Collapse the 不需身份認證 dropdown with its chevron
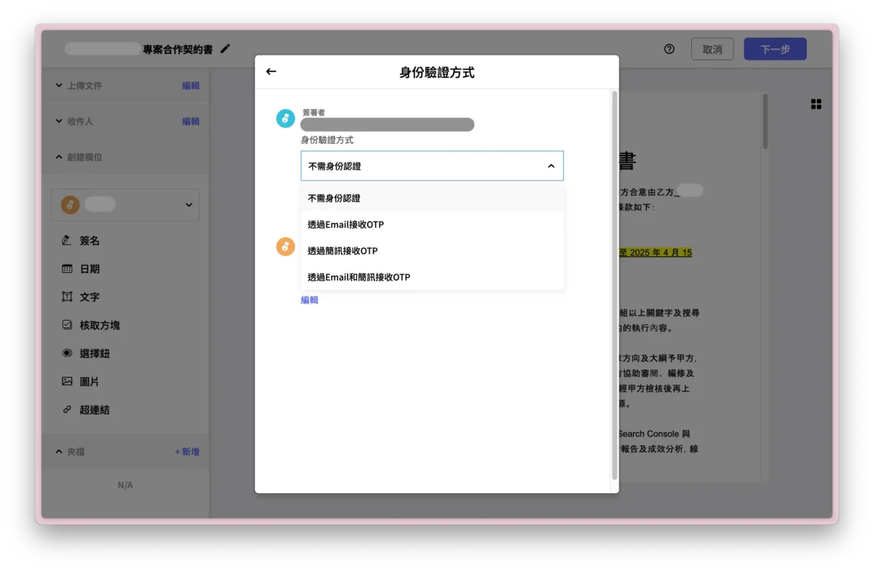The height and width of the screenshot is (571, 874). [551, 165]
